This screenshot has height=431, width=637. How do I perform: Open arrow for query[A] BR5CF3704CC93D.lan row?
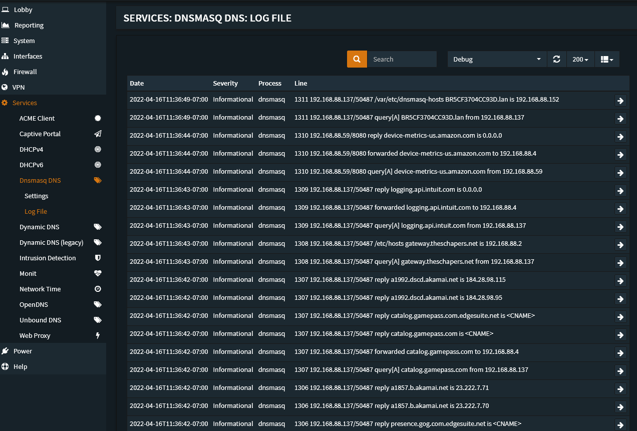coord(620,119)
